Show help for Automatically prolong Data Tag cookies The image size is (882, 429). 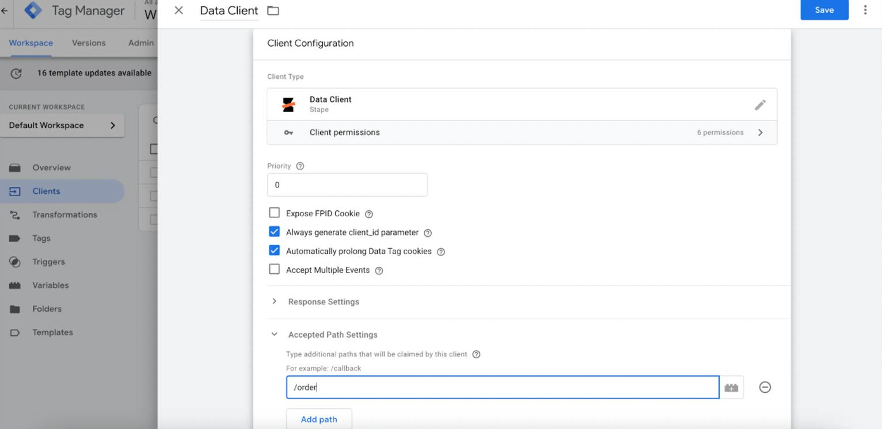(441, 252)
